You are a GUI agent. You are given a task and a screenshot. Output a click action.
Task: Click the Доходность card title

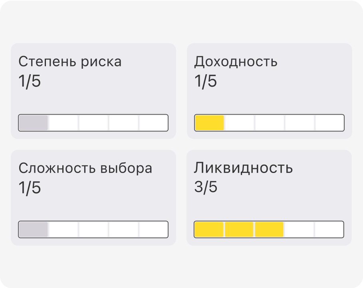tap(236, 62)
